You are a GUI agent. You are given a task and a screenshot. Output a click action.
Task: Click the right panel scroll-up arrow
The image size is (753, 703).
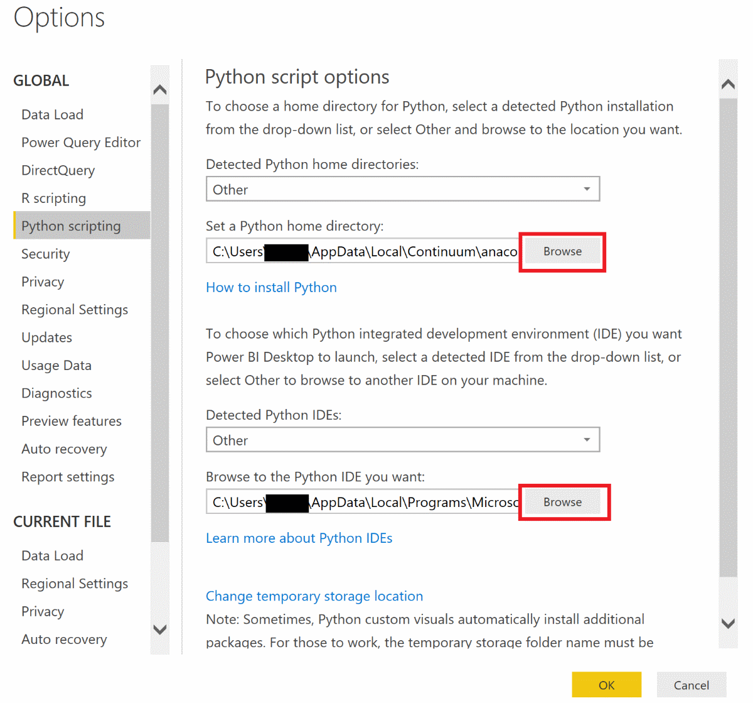[x=728, y=84]
